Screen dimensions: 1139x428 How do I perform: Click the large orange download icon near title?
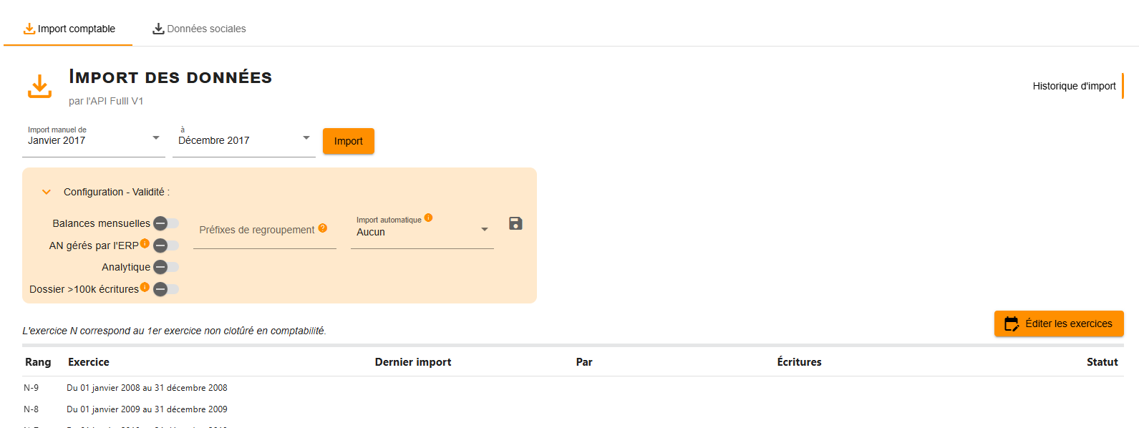39,86
